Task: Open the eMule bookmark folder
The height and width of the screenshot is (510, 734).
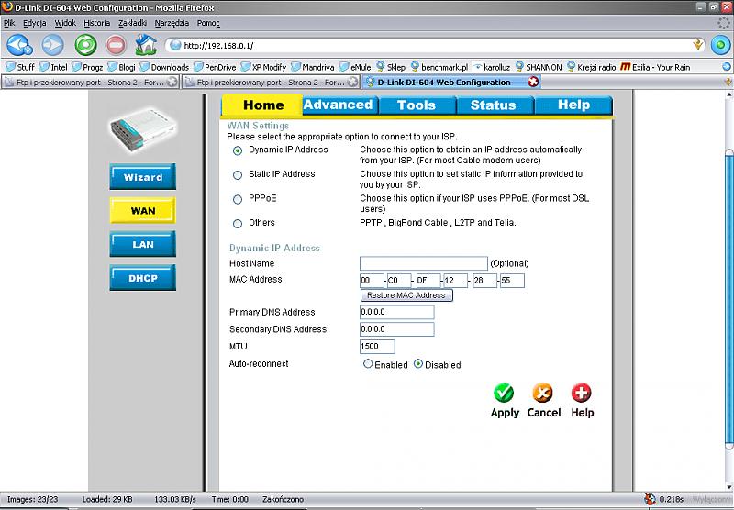Action: click(x=355, y=67)
